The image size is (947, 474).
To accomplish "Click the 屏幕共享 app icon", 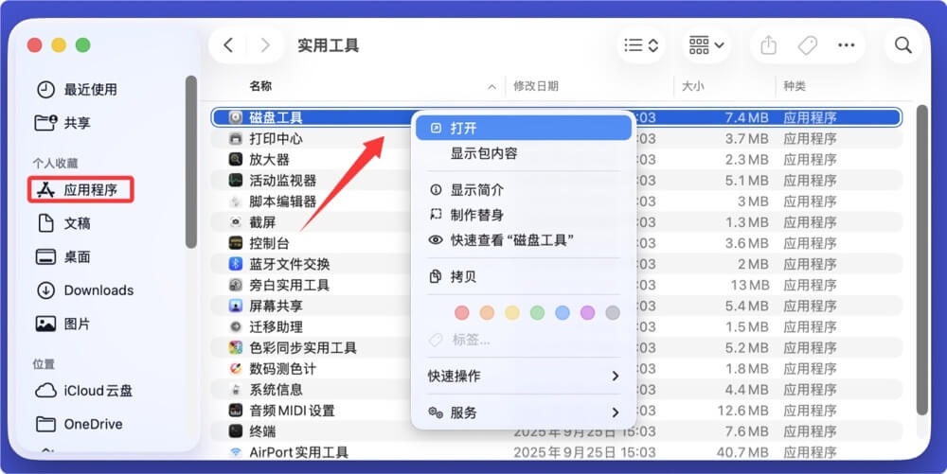I will pos(236,306).
